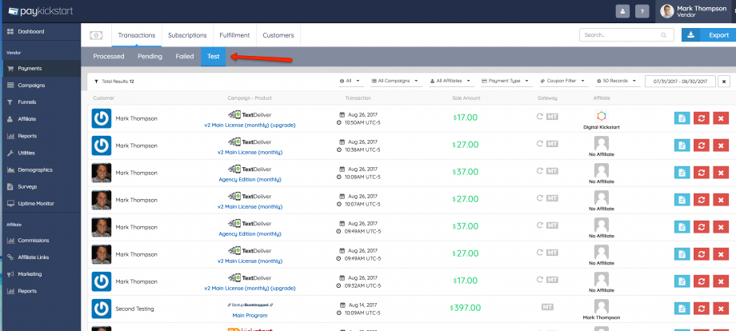Open the All status filter dropdown
This screenshot has height=331, width=736.
click(350, 81)
